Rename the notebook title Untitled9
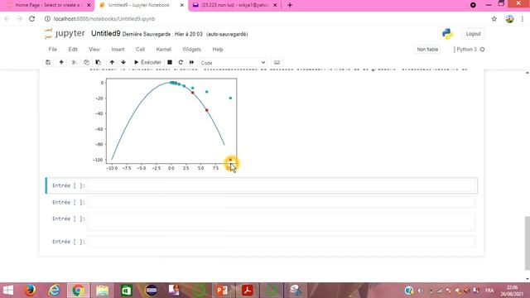 (106, 33)
